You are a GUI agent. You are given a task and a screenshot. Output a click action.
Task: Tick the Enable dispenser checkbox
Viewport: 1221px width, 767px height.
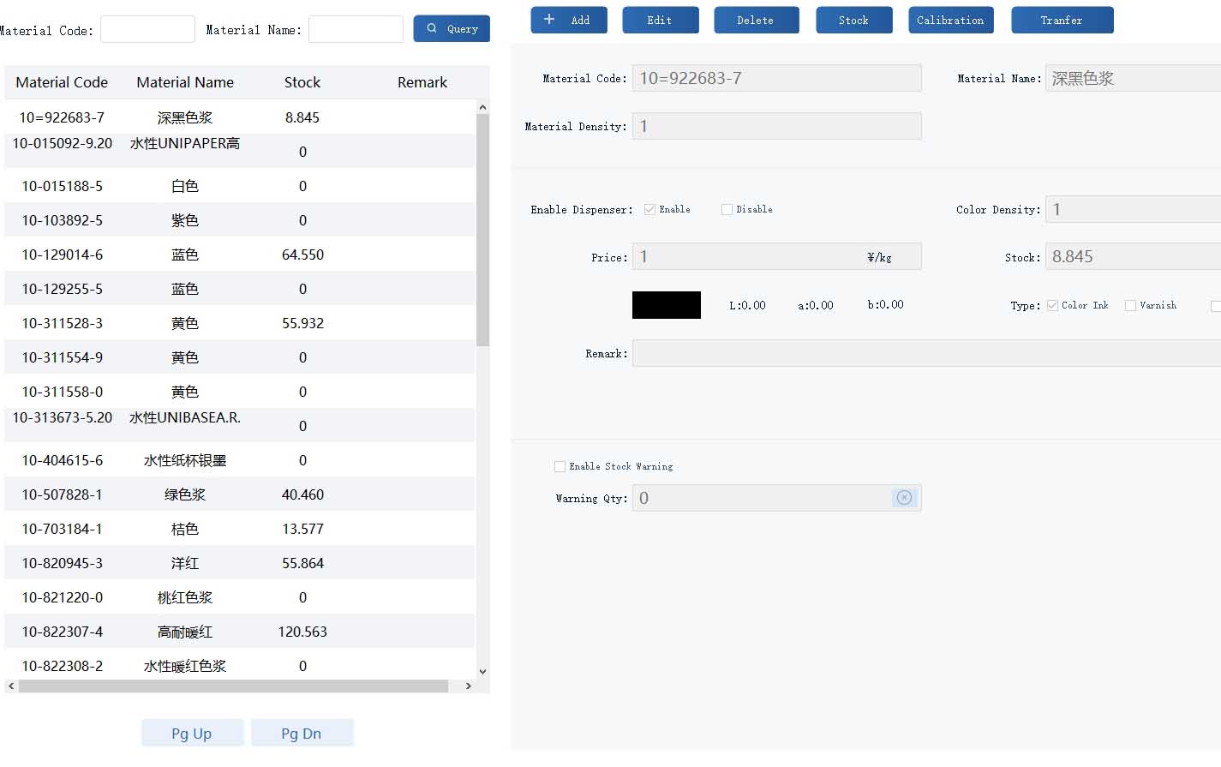click(649, 209)
